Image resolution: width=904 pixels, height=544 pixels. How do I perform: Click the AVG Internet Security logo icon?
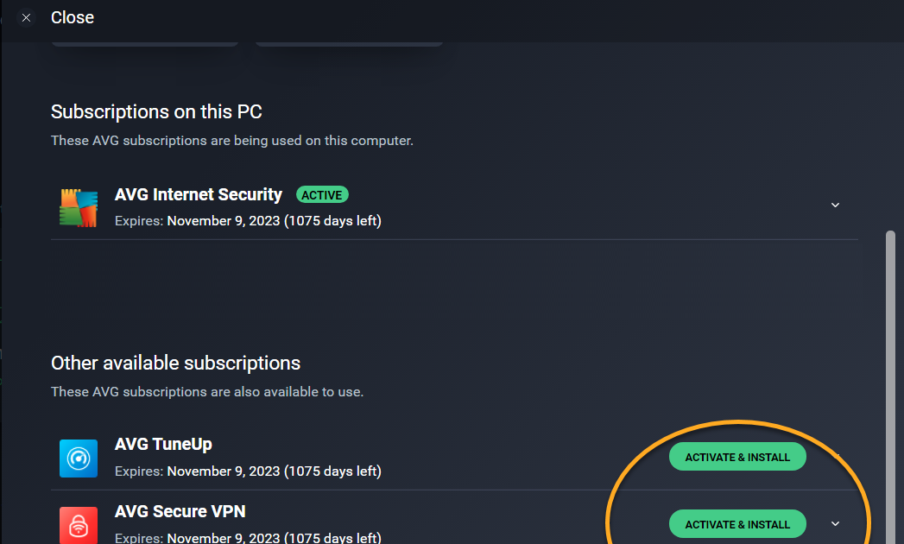coord(79,207)
